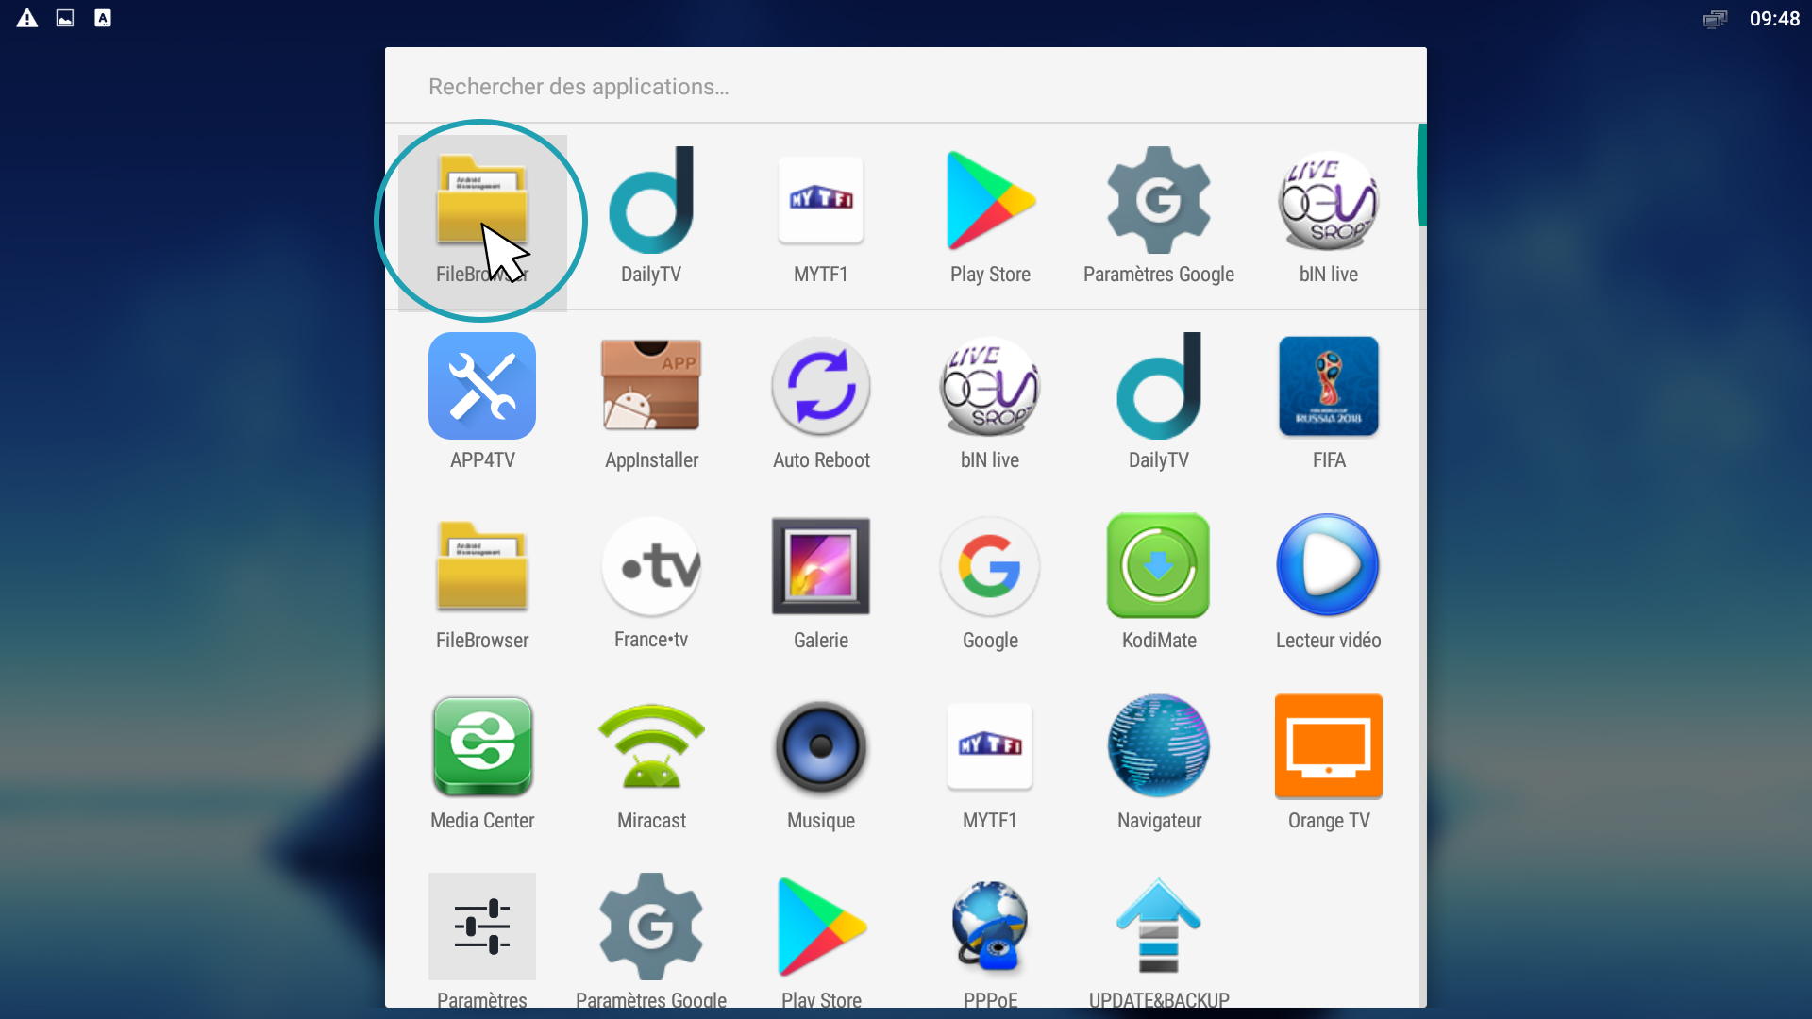Image resolution: width=1812 pixels, height=1019 pixels.
Task: Open the Auto Reboot app
Action: point(821,402)
